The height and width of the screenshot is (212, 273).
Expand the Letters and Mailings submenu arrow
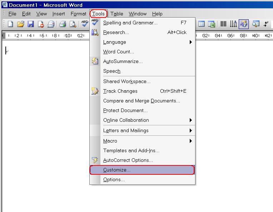191,130
